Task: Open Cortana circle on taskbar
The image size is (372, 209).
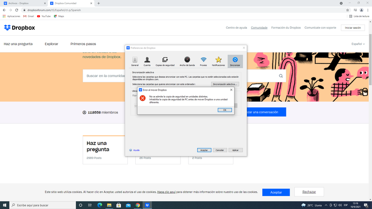Action: 80,205
